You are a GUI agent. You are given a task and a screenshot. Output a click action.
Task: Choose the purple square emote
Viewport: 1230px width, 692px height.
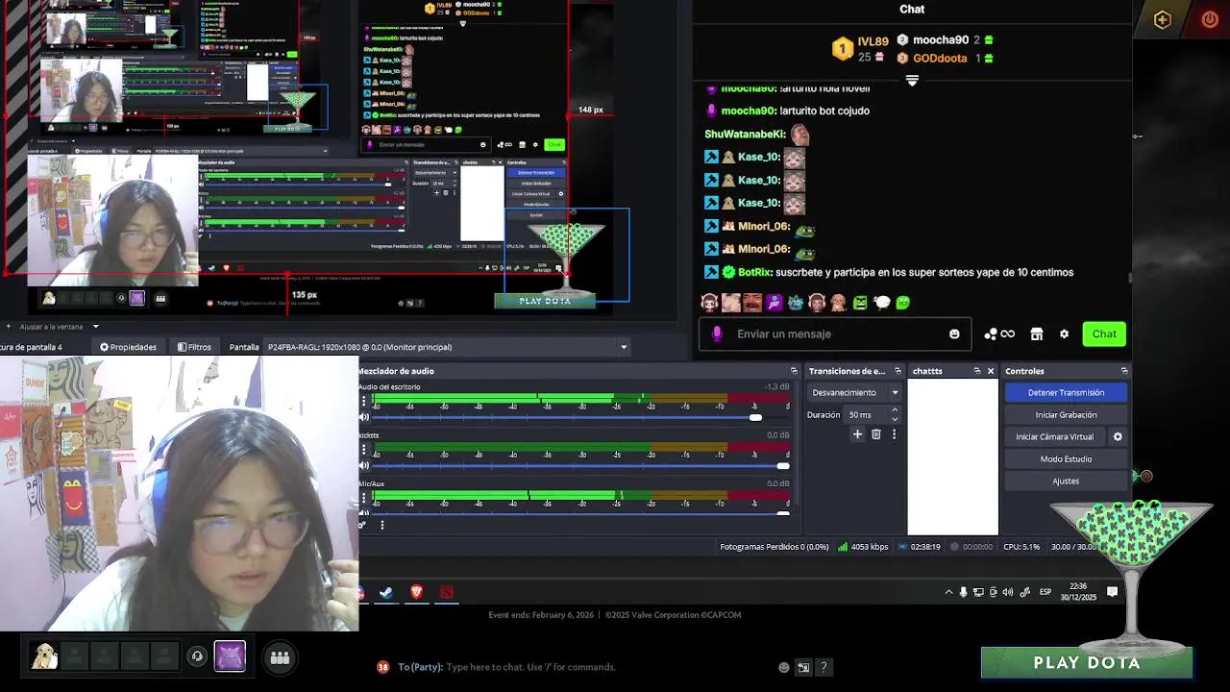pos(775,303)
